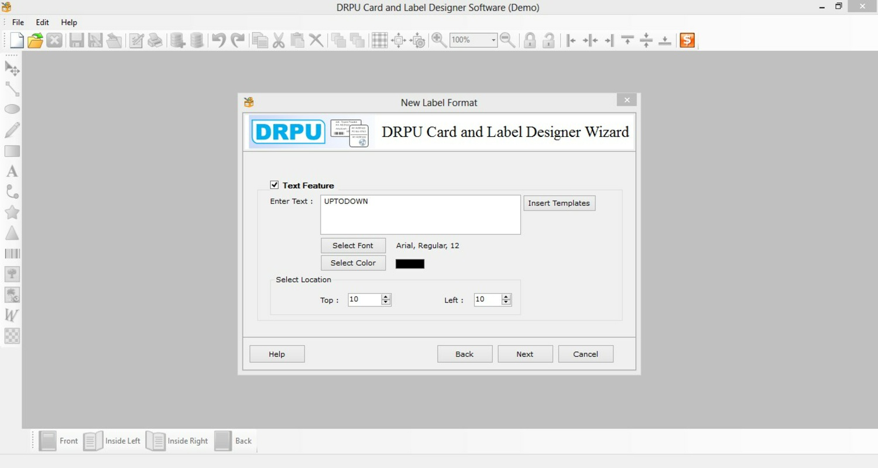The image size is (878, 468).
Task: Select the Triangle shape tool
Action: pyautogui.click(x=12, y=233)
